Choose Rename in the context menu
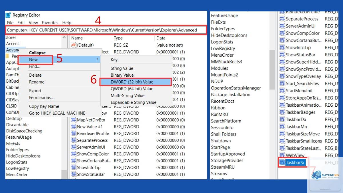Screen dimensions: 343x193 (x=37, y=82)
